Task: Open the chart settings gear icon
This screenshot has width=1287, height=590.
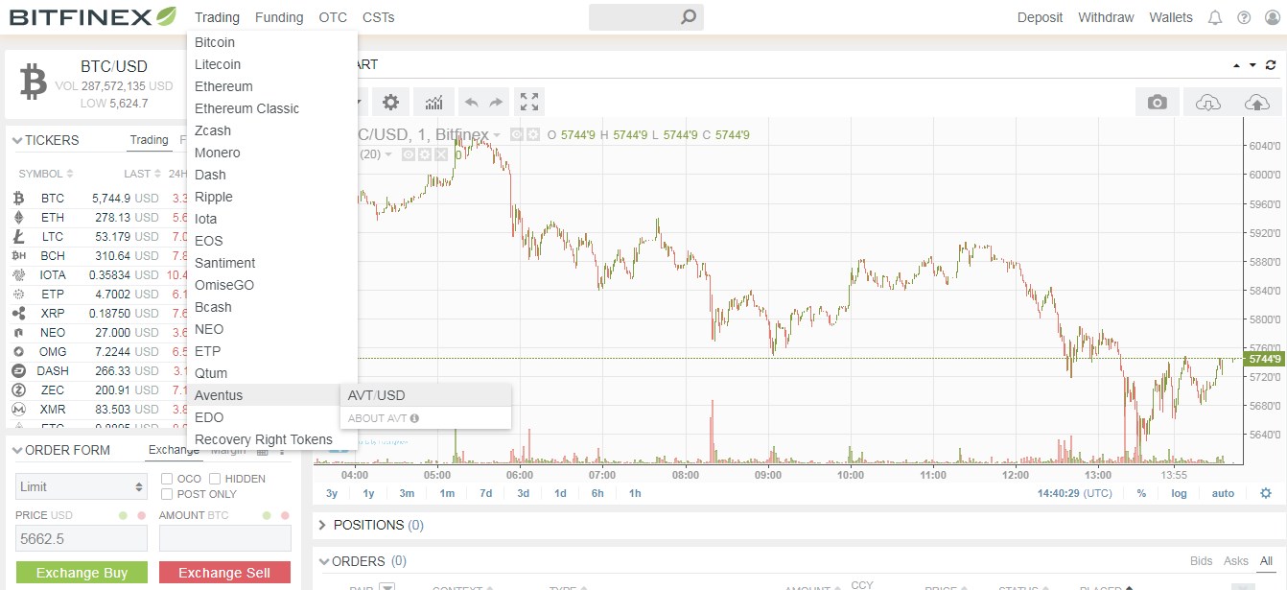Action: coord(389,101)
